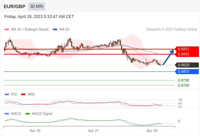Click the MACD Signal green legend swatch
Screen dimensions: 200x136
pos(27,114)
